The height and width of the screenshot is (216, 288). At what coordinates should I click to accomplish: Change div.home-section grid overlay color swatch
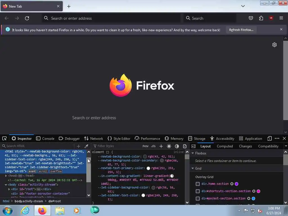[x=237, y=184]
